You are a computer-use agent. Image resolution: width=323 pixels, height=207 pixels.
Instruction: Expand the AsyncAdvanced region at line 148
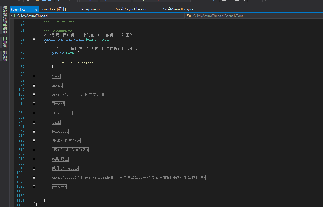click(34, 95)
